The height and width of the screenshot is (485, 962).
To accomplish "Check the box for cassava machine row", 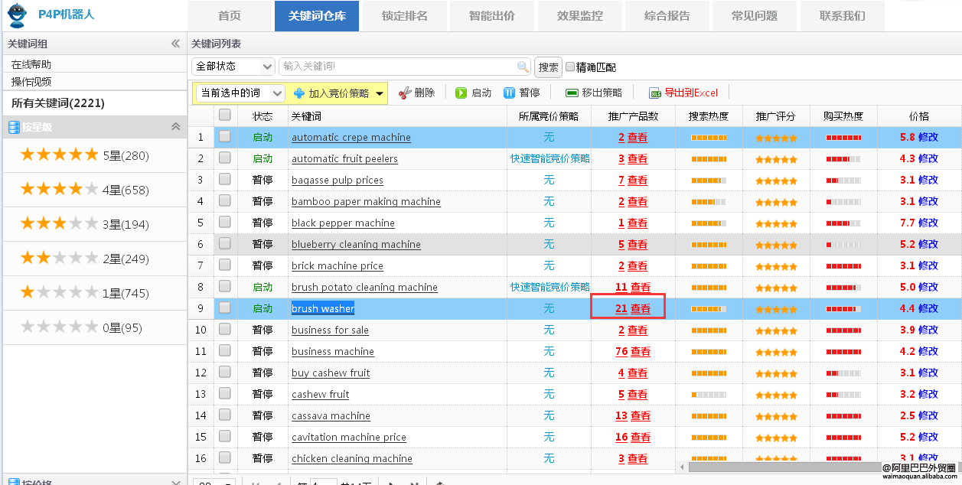I will [224, 415].
